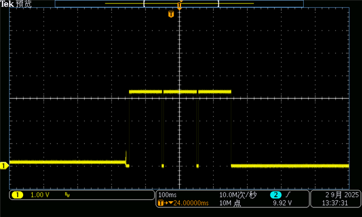Click the 13:37:31 time readout

point(335,203)
